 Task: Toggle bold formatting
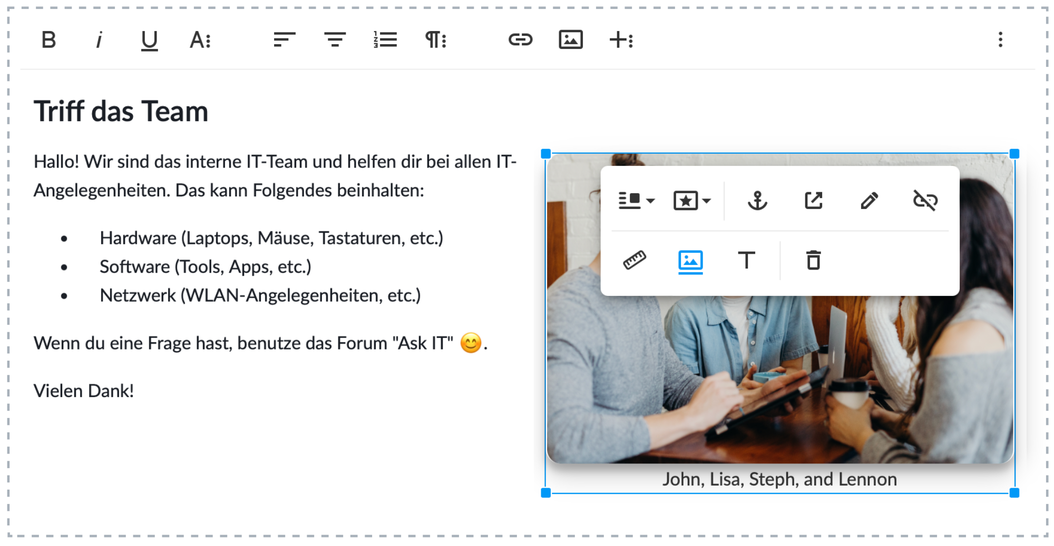pos(48,39)
